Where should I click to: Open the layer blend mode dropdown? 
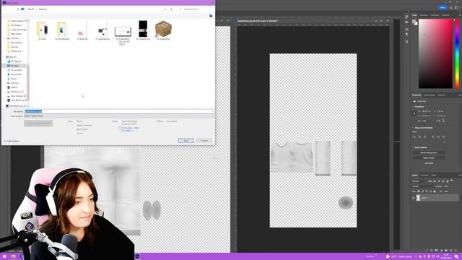(422, 186)
